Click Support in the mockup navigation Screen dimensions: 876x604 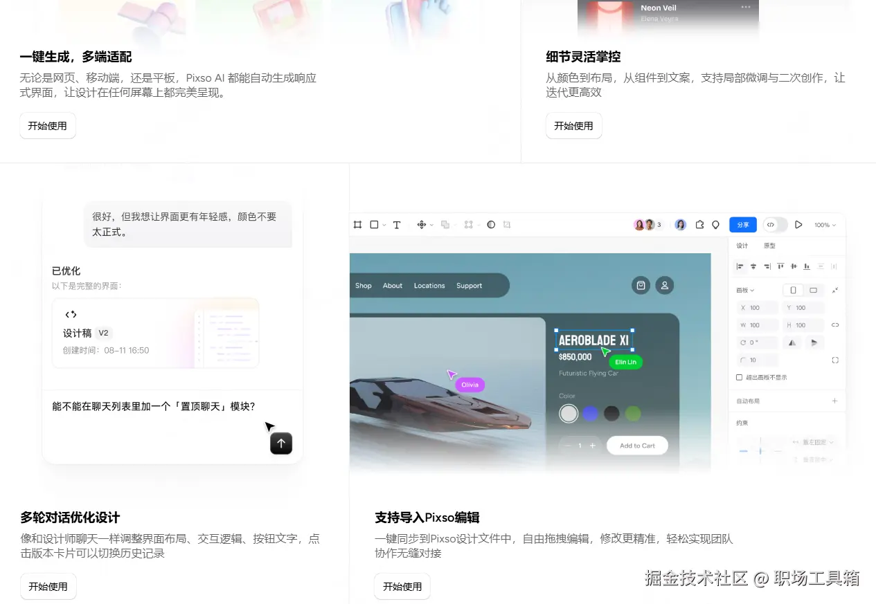469,286
